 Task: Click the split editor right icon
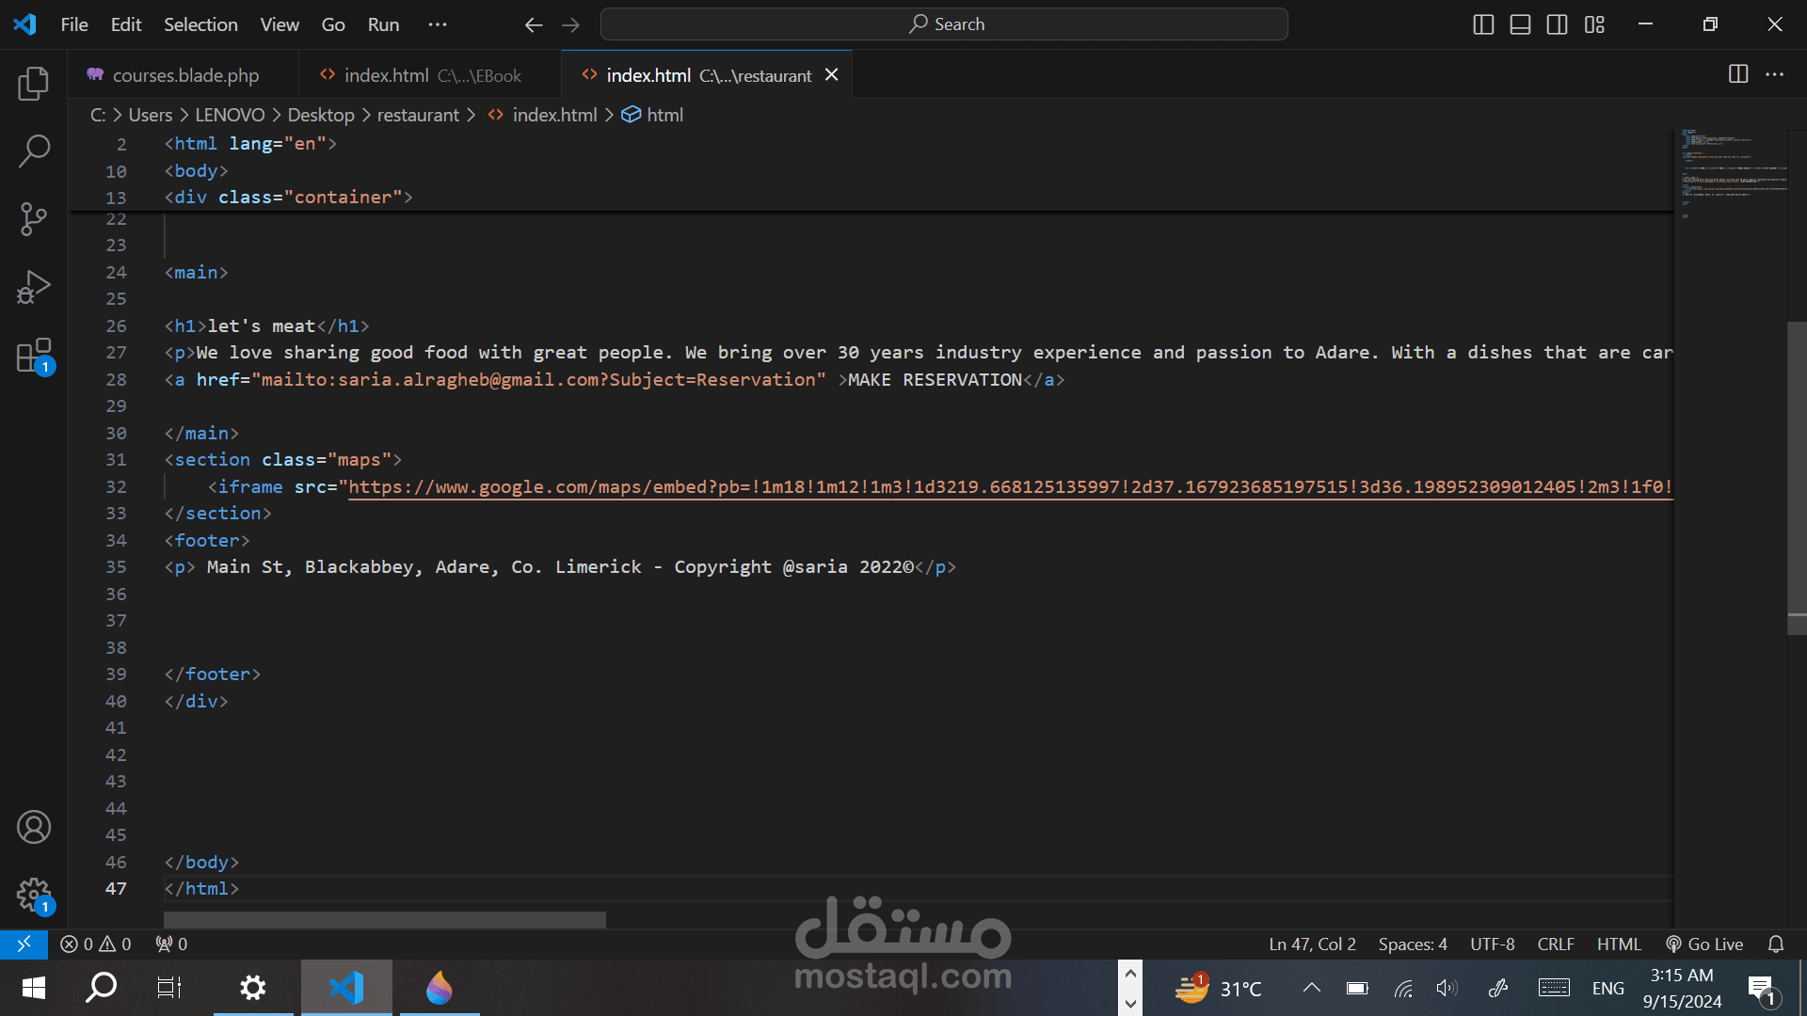1738,74
